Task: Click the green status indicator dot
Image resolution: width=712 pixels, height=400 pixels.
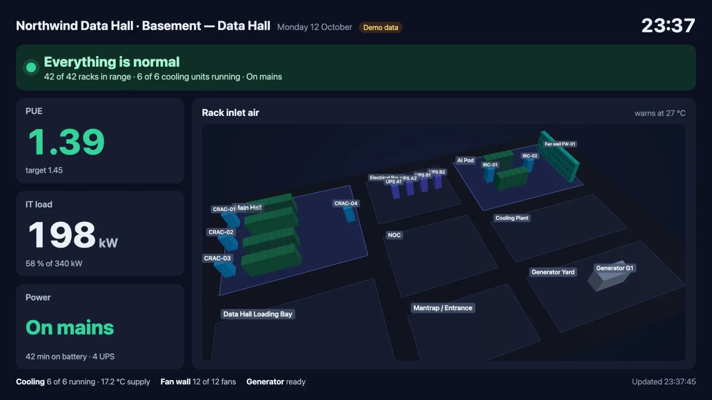Action: coord(31,68)
